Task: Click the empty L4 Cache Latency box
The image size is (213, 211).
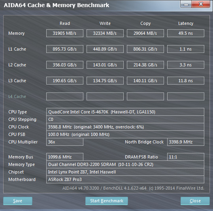Action: coord(186,96)
